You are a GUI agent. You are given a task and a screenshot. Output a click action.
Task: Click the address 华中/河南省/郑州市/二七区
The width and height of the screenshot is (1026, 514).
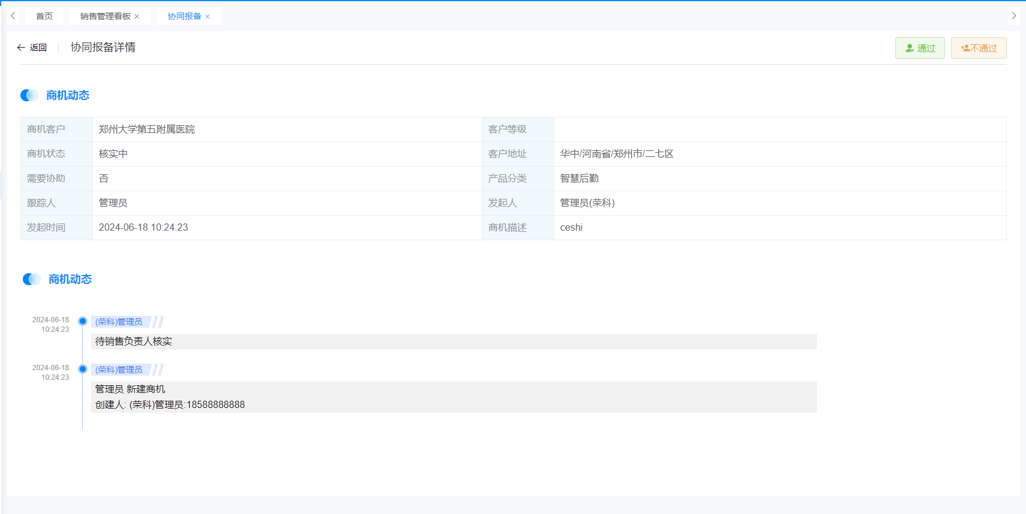[617, 154]
